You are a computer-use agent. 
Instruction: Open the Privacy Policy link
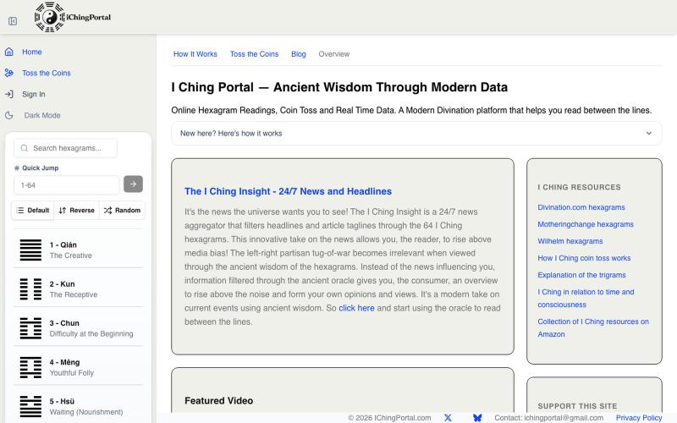point(639,417)
